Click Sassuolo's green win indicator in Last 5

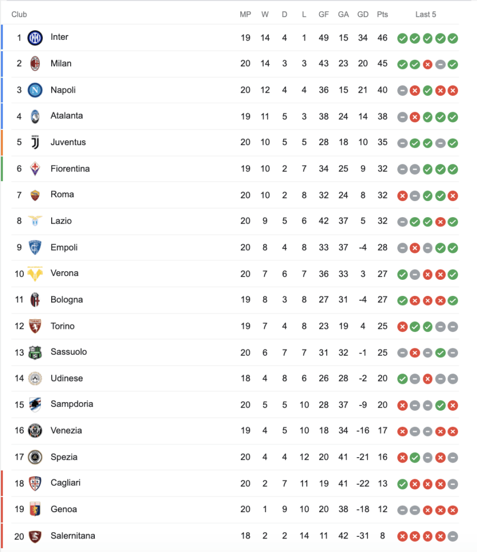(x=440, y=353)
